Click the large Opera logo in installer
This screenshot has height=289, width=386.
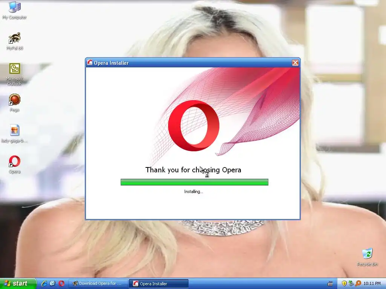(194, 126)
